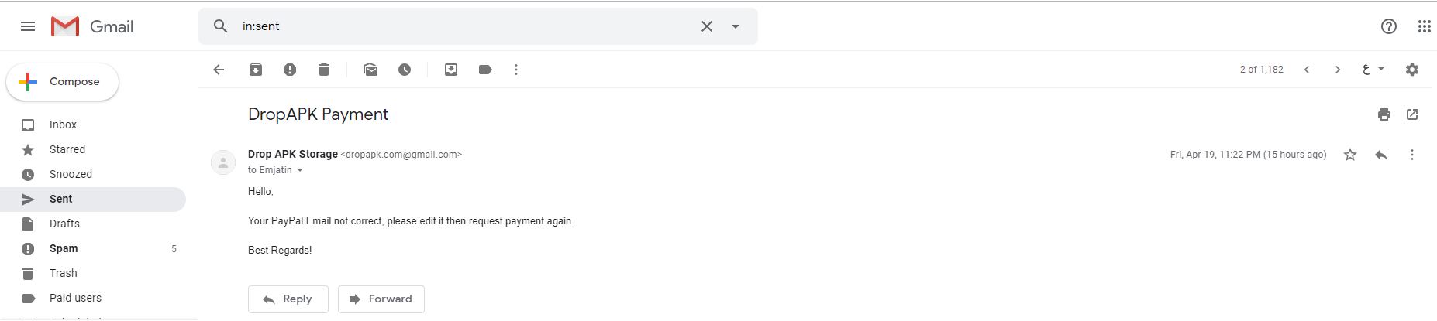
Task: Delete the open email
Action: coord(324,70)
